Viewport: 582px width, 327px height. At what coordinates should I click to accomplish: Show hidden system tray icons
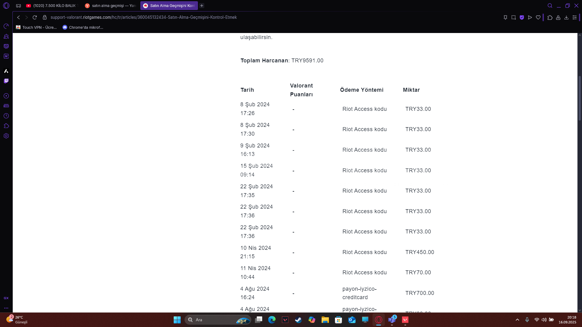coord(517,320)
